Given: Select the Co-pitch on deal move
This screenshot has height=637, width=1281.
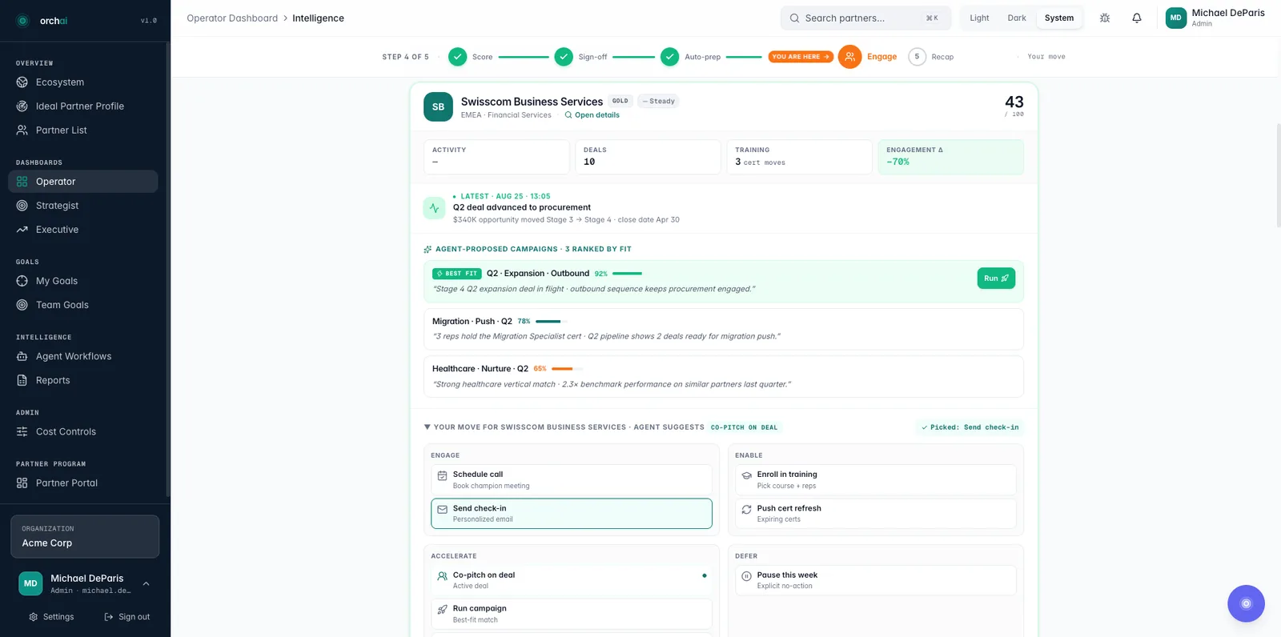Looking at the screenshot, I should coord(572,581).
